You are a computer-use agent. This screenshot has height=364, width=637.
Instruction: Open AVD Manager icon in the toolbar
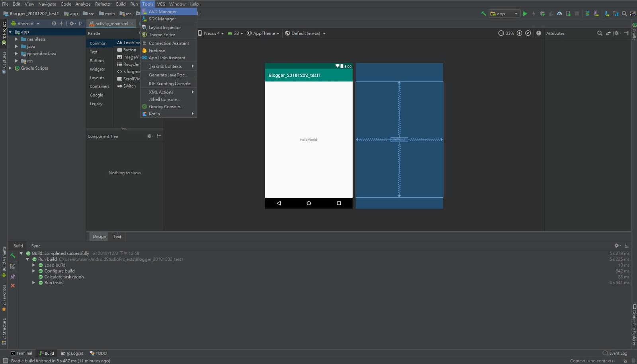pyautogui.click(x=596, y=14)
